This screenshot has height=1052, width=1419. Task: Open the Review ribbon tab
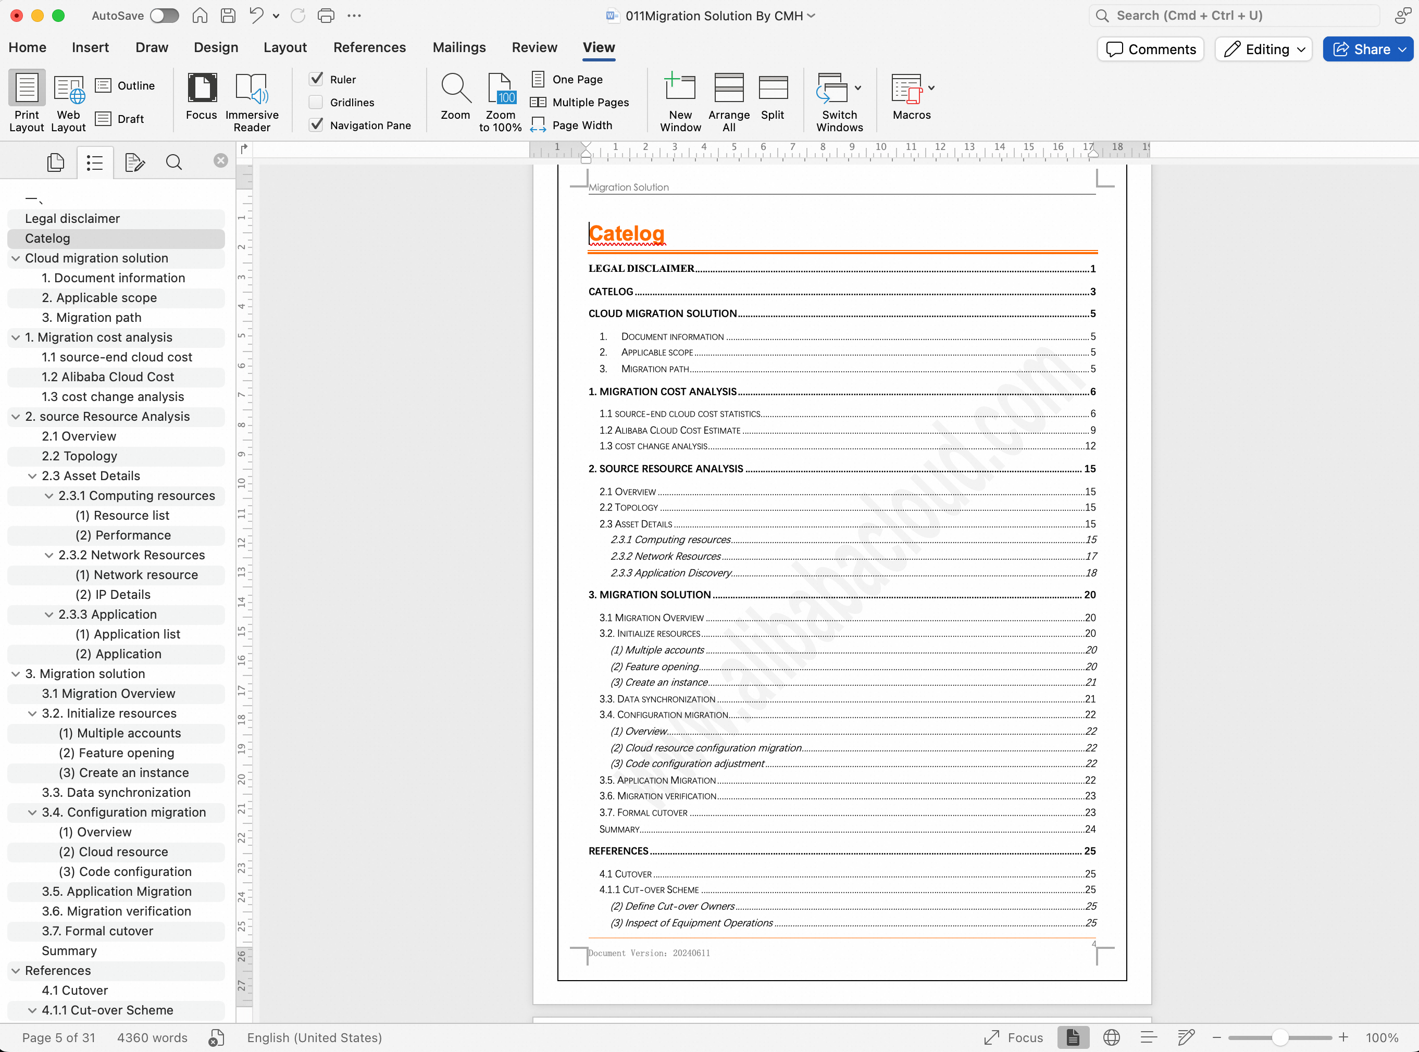[534, 48]
